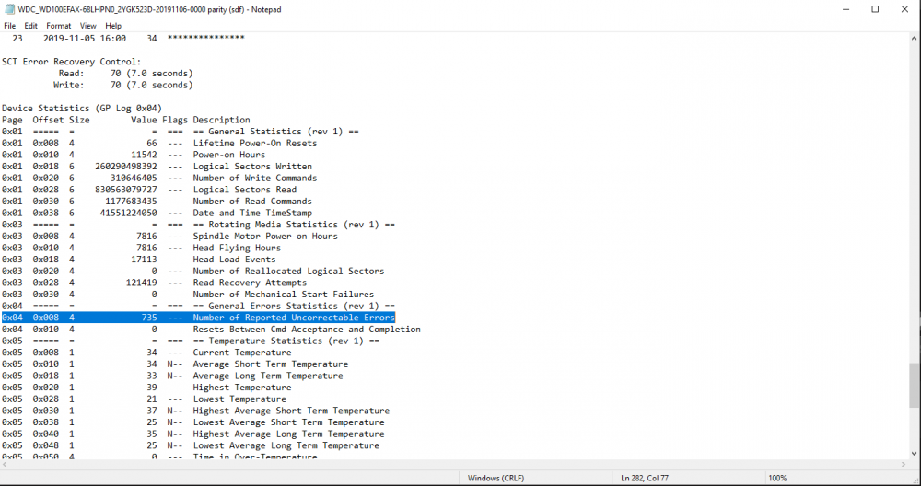
Task: Click the vertical scrollbar up arrow
Action: (915, 38)
